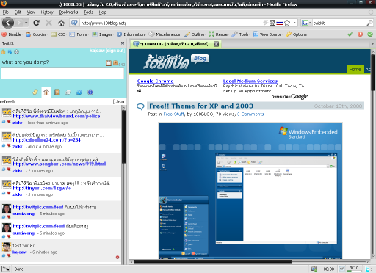Open the Google Chrome ad link
This screenshot has height=273, width=376.
(155, 81)
